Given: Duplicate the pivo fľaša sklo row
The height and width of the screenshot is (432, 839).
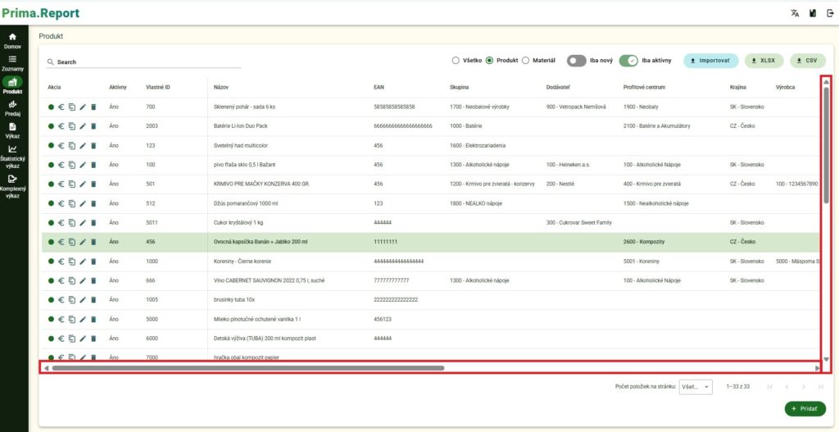Looking at the screenshot, I should 72,165.
